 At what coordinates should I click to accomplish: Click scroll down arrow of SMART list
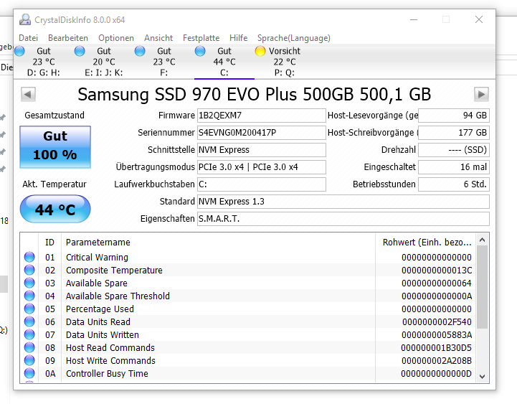click(x=482, y=376)
